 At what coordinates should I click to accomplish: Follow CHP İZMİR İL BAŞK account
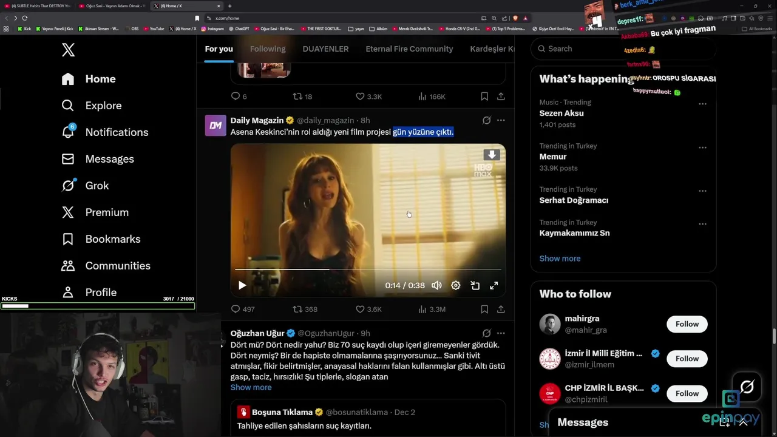click(687, 393)
